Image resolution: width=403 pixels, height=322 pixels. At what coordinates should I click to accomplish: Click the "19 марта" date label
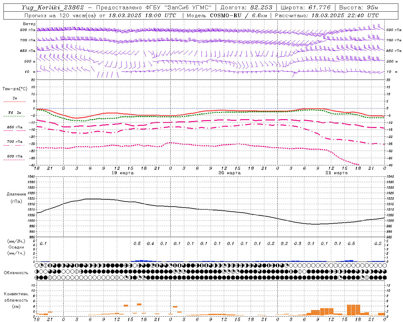[122, 173]
